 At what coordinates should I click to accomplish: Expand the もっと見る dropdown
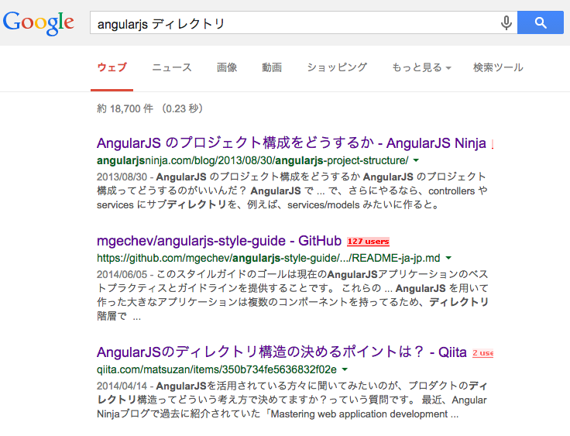pyautogui.click(x=421, y=67)
